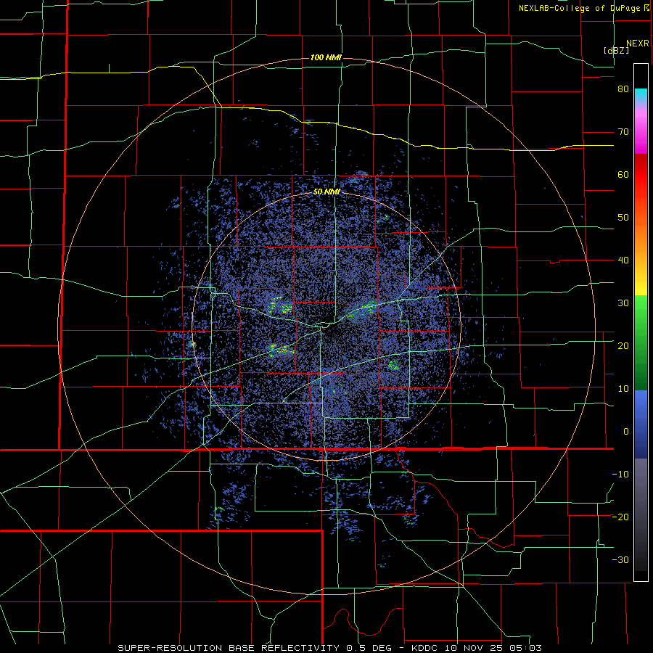The image size is (653, 653).
Task: Click the -20 value on dBZ scale
Action: click(x=620, y=517)
